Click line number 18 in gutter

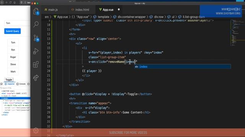coord(49,62)
